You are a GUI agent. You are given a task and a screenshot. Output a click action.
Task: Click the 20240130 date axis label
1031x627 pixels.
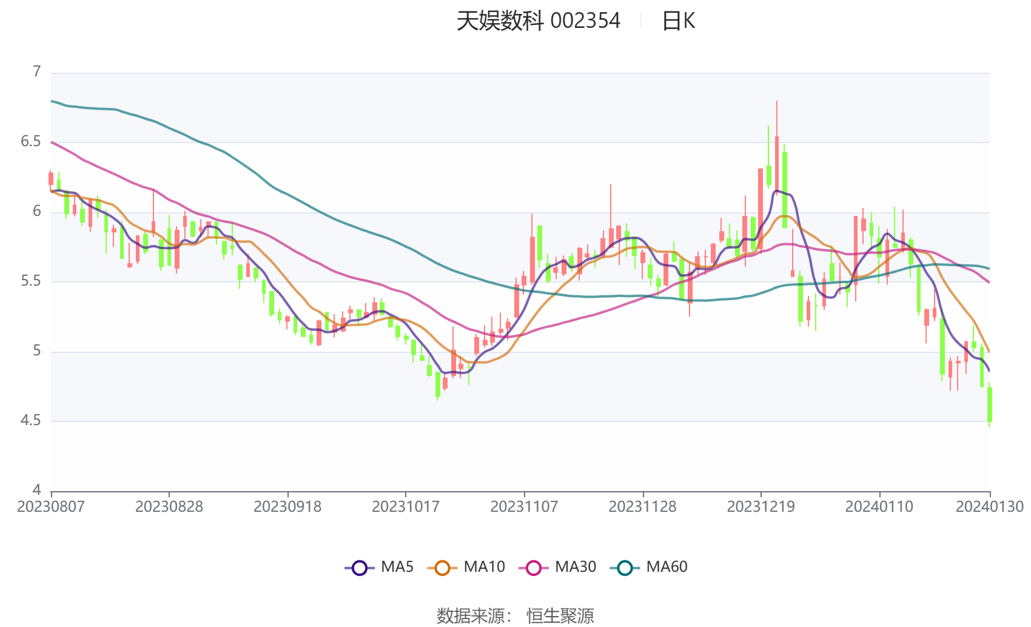[x=990, y=506]
